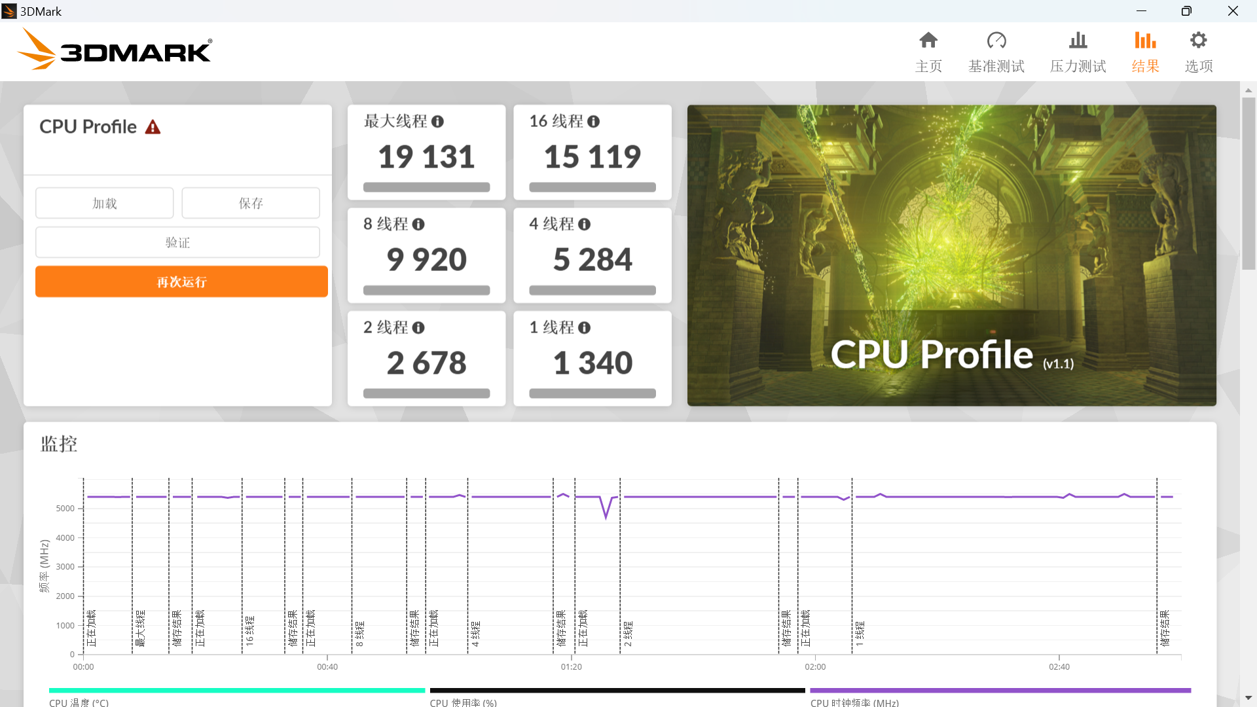Click info icon next to 8 线程

(x=418, y=225)
